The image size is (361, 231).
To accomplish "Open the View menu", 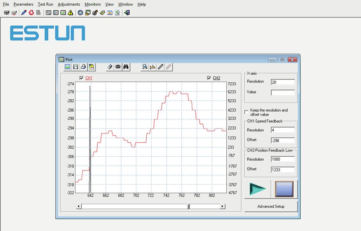I will pyautogui.click(x=109, y=4).
